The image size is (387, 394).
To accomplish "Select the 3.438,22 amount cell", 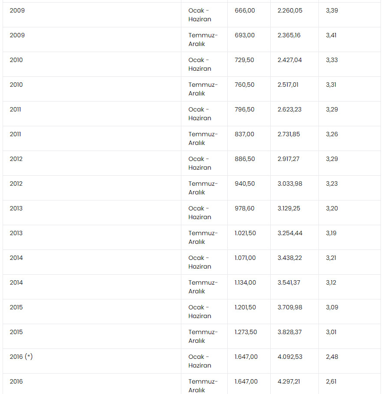I will coord(290,258).
